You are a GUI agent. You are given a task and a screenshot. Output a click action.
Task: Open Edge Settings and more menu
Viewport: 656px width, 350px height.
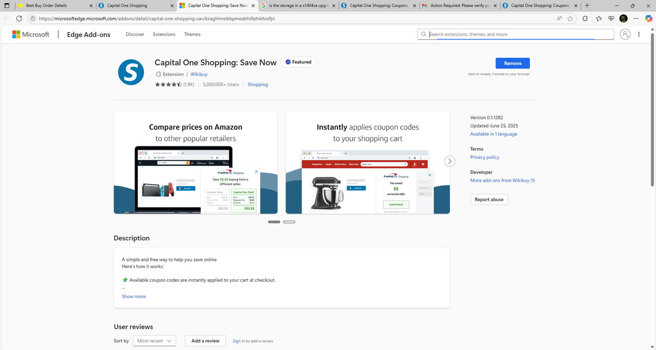636,18
